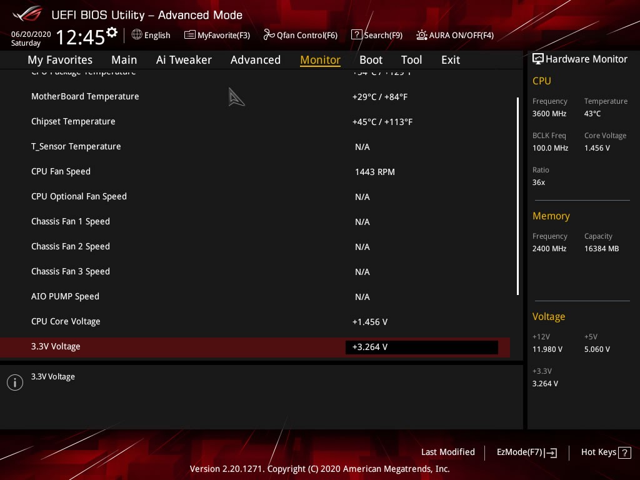Select MotherBoard Temperature row
640x480 pixels.
point(255,97)
